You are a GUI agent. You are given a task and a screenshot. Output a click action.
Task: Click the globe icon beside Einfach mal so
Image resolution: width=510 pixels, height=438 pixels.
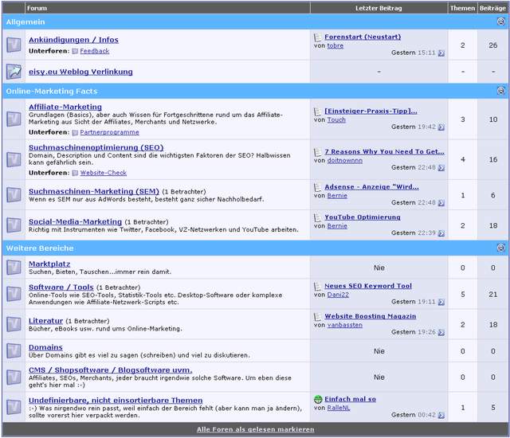[x=318, y=399]
